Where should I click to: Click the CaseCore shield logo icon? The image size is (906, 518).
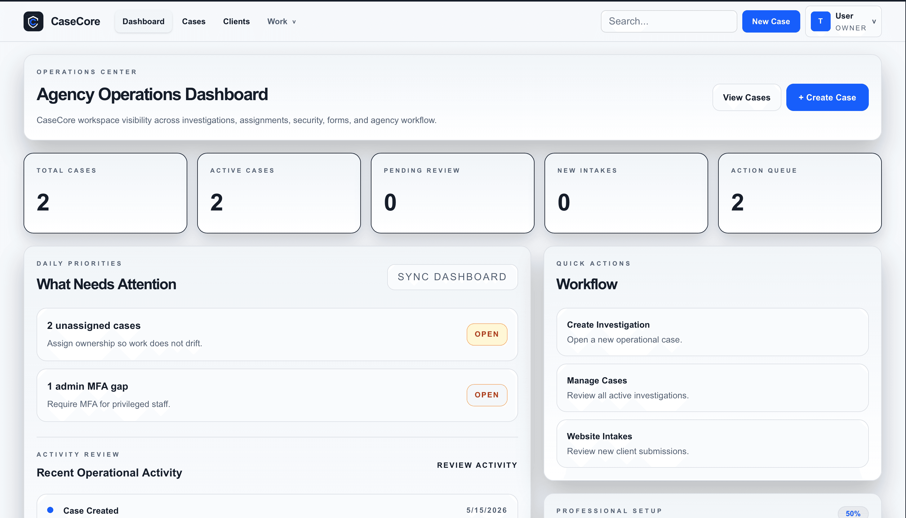(33, 21)
